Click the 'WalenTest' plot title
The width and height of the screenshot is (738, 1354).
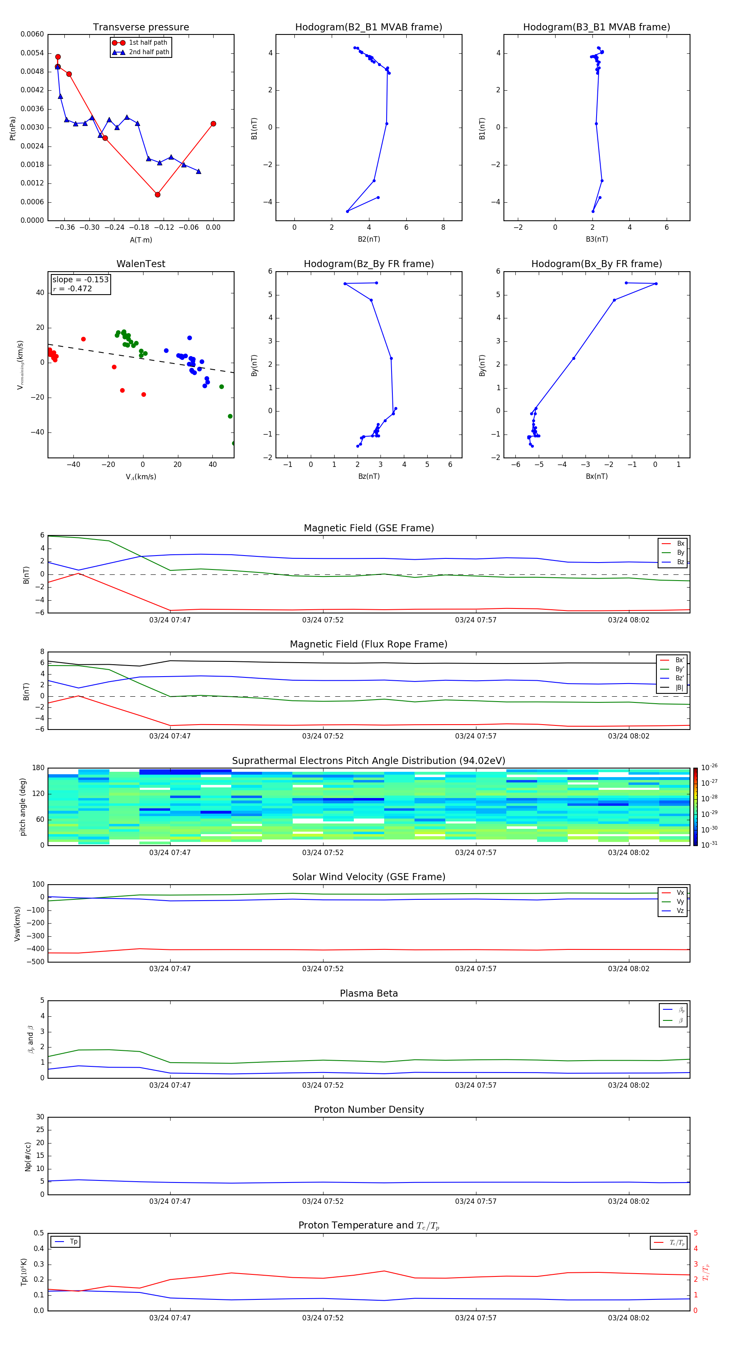(141, 264)
